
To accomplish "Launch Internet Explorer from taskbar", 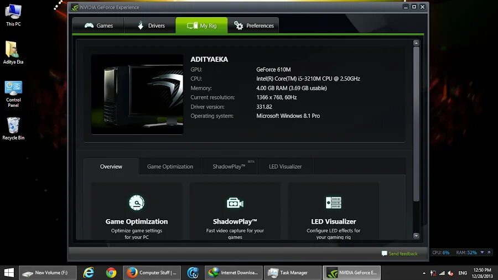I will click(x=89, y=273).
